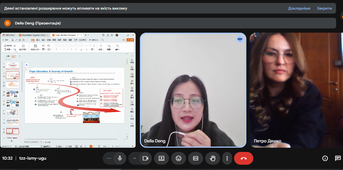Click meeting code tzz-ismy-ugu
This screenshot has width=343, height=170.
tap(33, 158)
